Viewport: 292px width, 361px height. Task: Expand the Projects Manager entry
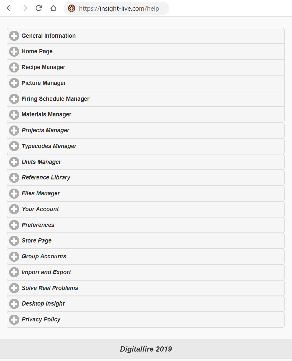[145, 131]
